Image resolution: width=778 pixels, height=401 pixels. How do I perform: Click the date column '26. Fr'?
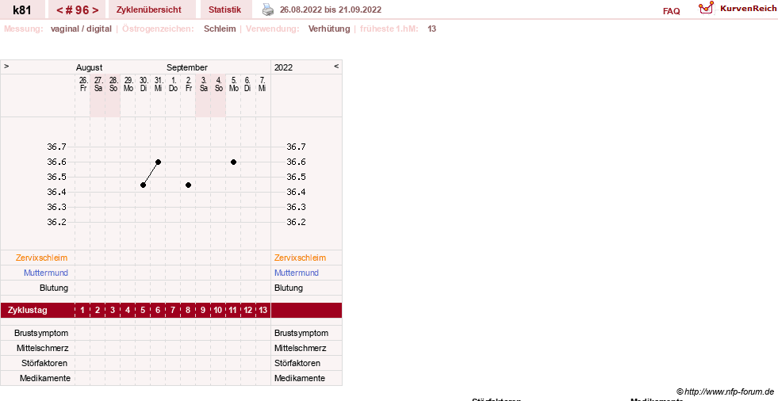click(x=83, y=84)
